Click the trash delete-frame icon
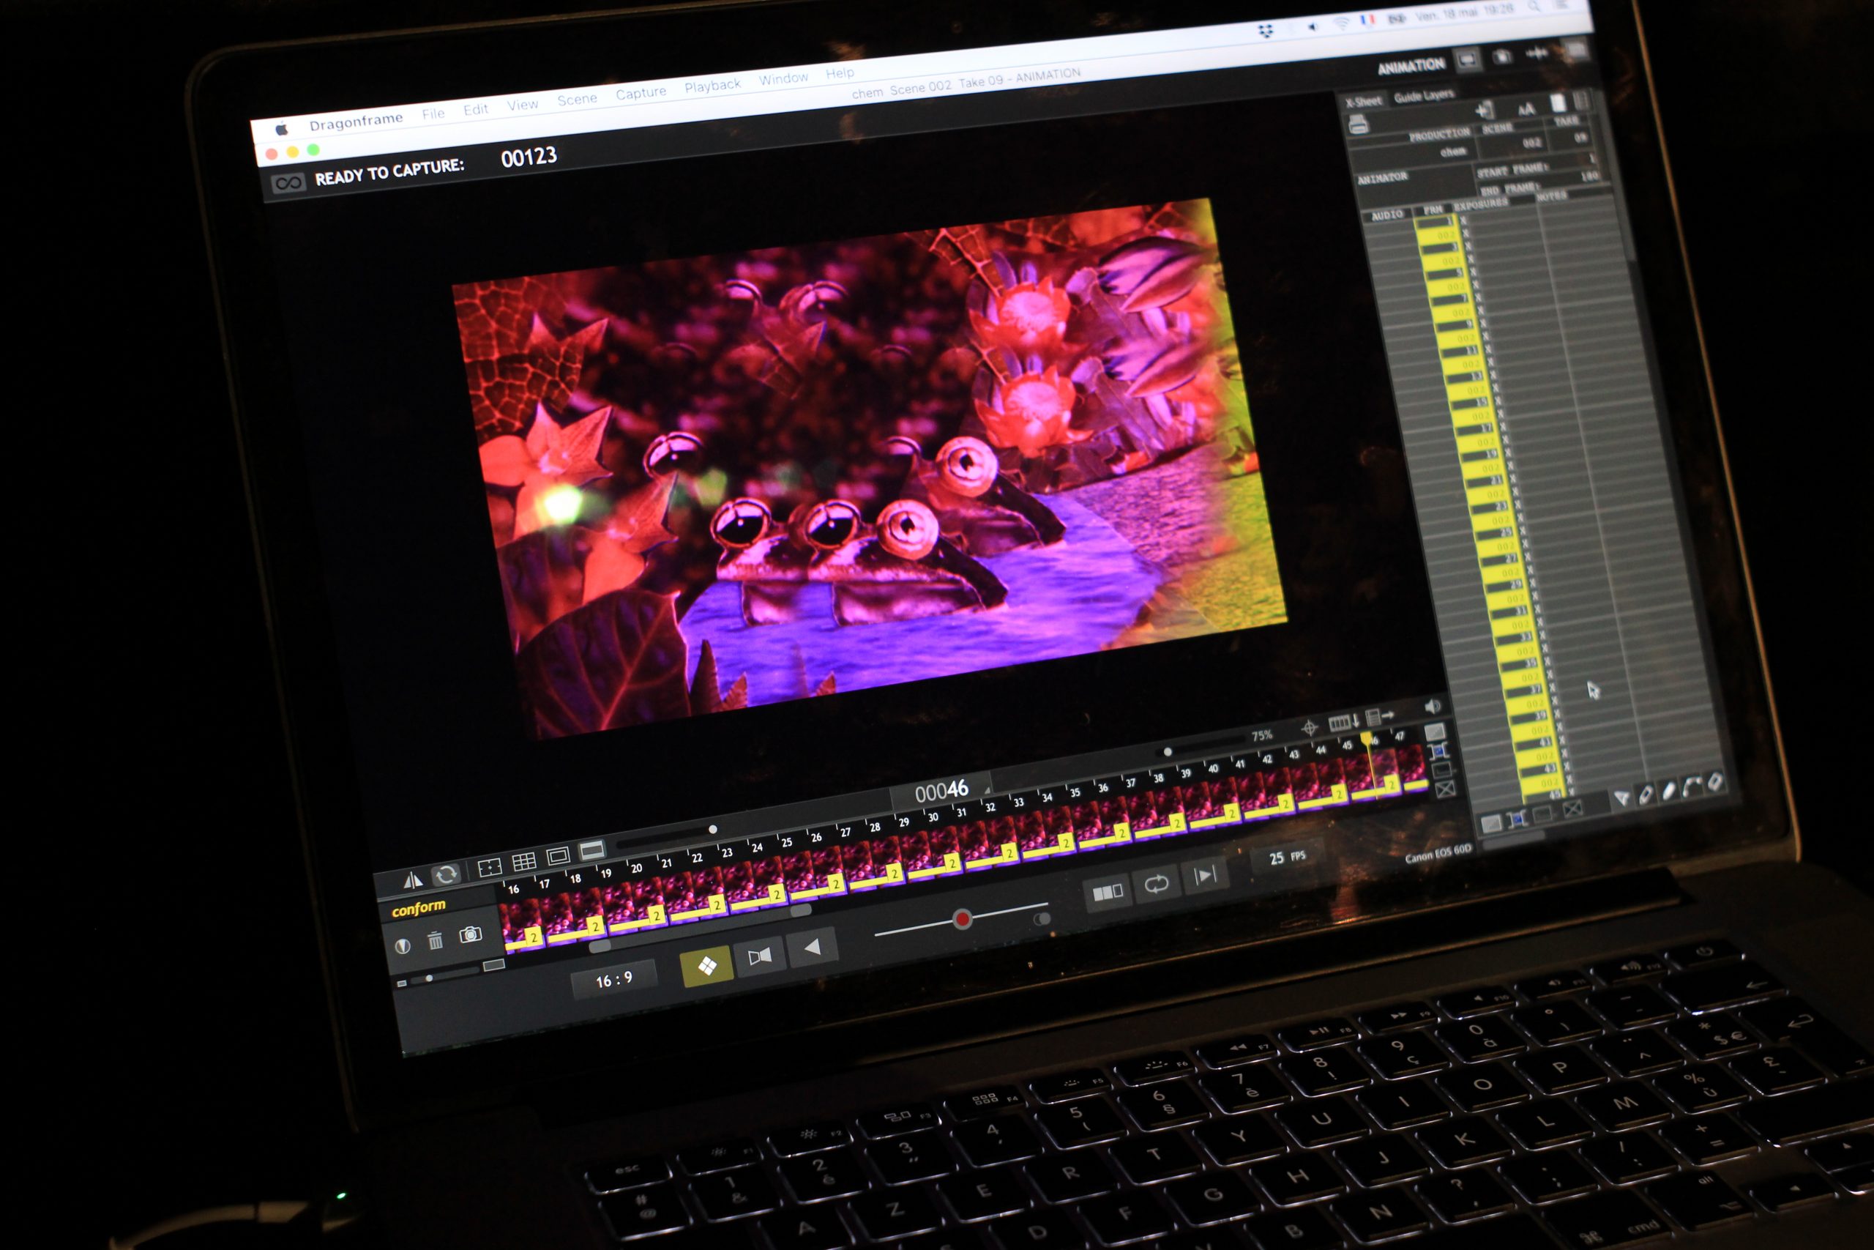Viewport: 1874px width, 1250px height. coord(435,942)
